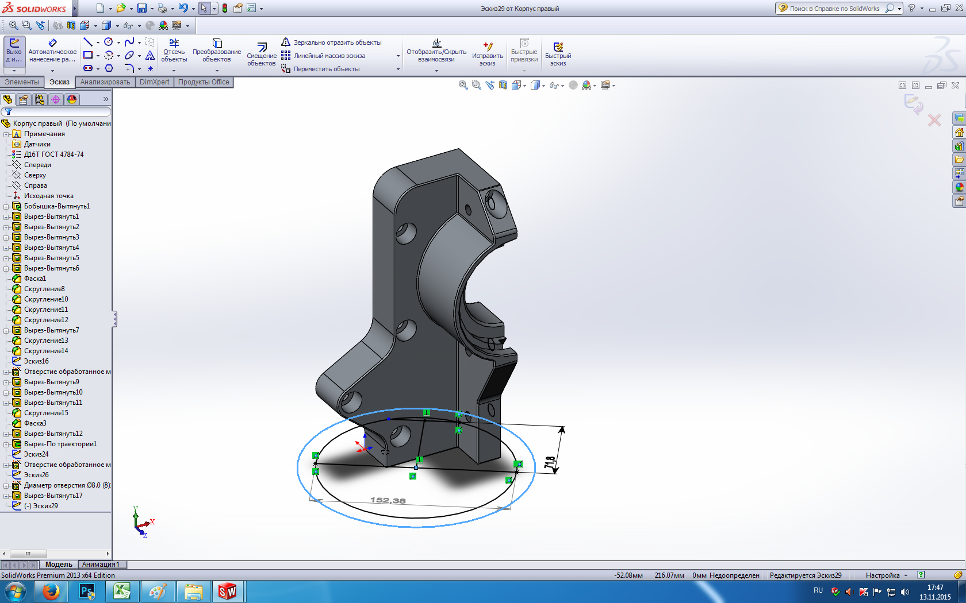Screen dimensions: 966x603
Task: Switch to the Элементы tab
Action: pyautogui.click(x=22, y=82)
